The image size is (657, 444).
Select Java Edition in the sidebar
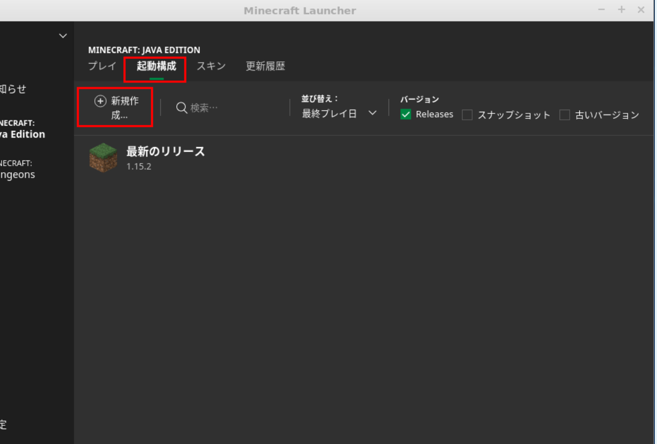coord(23,129)
